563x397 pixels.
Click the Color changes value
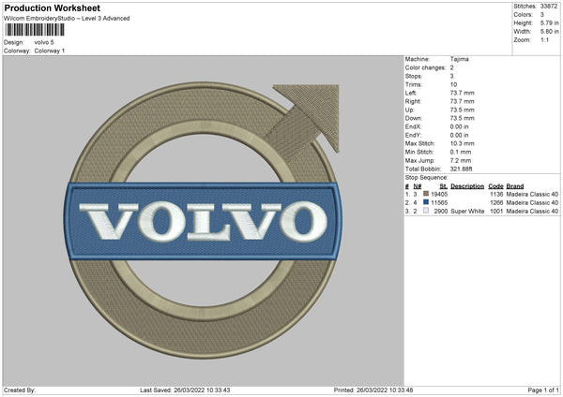coord(451,67)
